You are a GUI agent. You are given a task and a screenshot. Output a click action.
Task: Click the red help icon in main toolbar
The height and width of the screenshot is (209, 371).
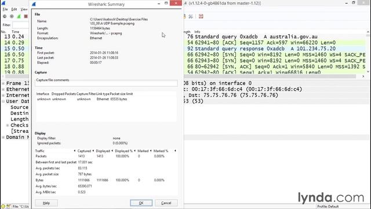click(201, 16)
